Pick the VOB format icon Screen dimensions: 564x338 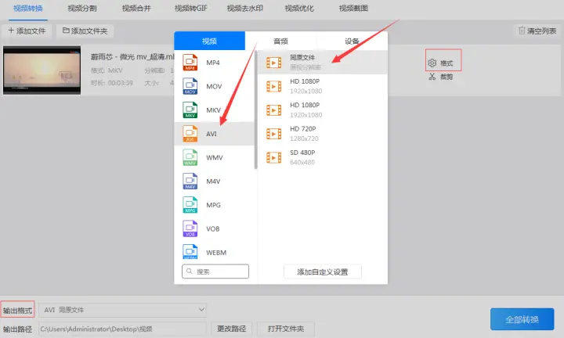point(190,228)
